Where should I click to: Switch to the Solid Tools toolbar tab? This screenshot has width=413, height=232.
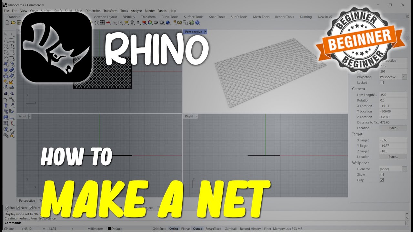tap(217, 17)
